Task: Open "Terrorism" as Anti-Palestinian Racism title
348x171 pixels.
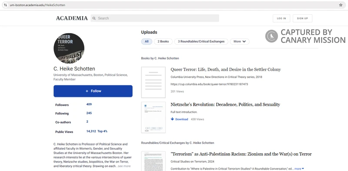Action: (241, 154)
